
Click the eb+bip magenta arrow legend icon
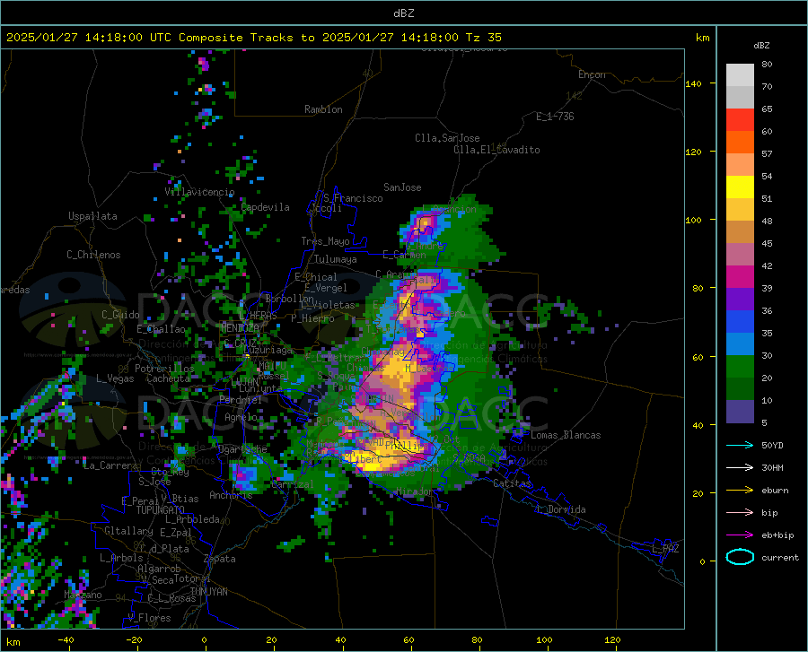[740, 535]
